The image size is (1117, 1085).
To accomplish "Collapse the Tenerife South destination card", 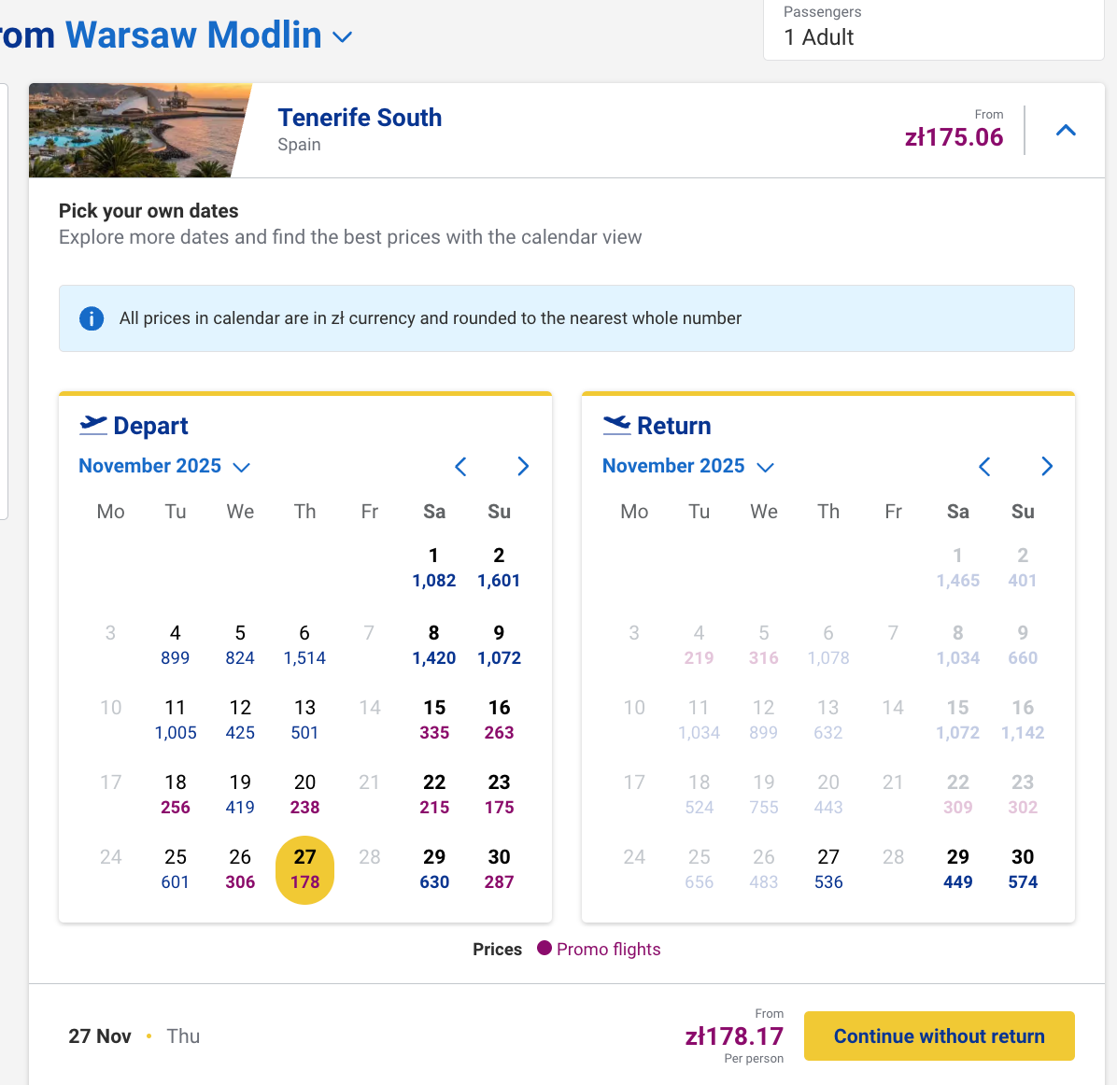I will [x=1066, y=131].
